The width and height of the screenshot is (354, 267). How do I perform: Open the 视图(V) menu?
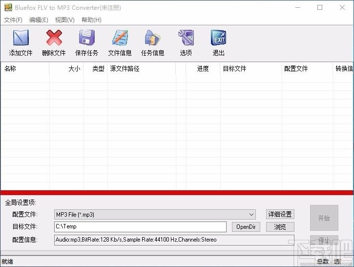[x=65, y=20]
